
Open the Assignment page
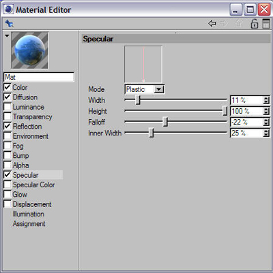(29, 224)
